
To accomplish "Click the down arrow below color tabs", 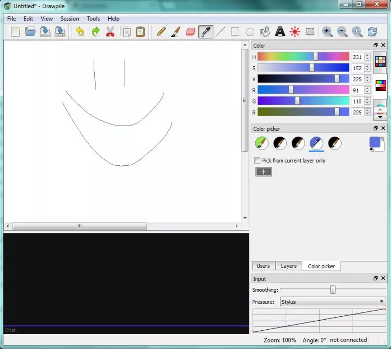I will 380,117.
